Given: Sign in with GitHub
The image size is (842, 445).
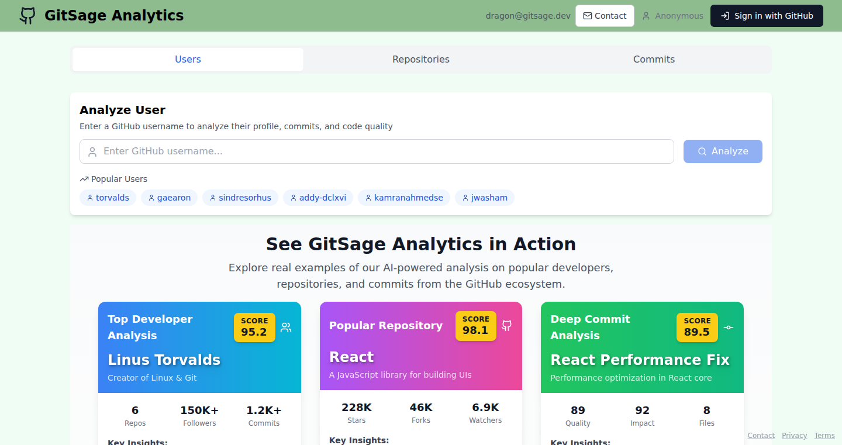Looking at the screenshot, I should coord(767,16).
